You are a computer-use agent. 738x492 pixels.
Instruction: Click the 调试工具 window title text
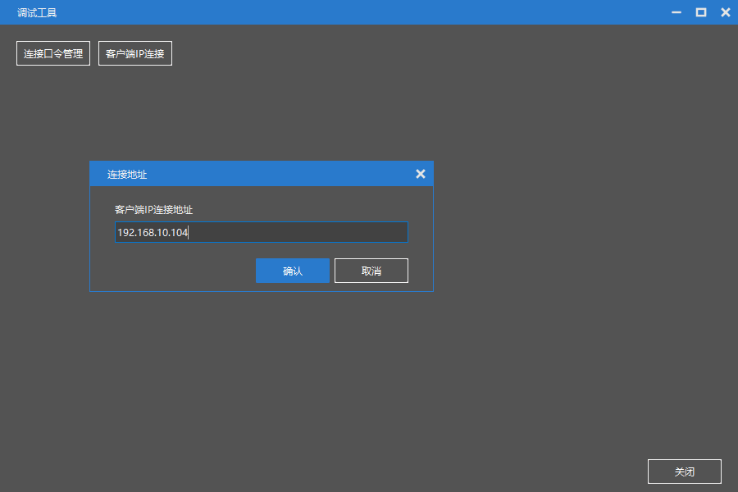38,13
